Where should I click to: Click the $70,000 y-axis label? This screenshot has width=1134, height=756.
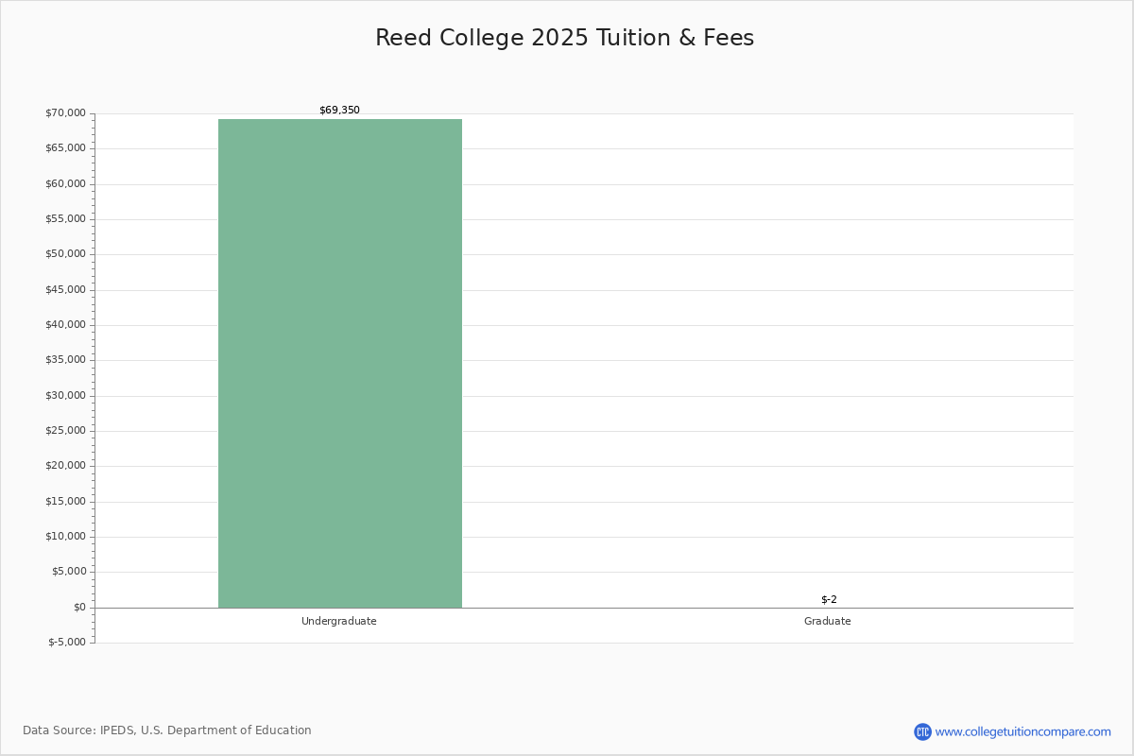click(x=65, y=113)
